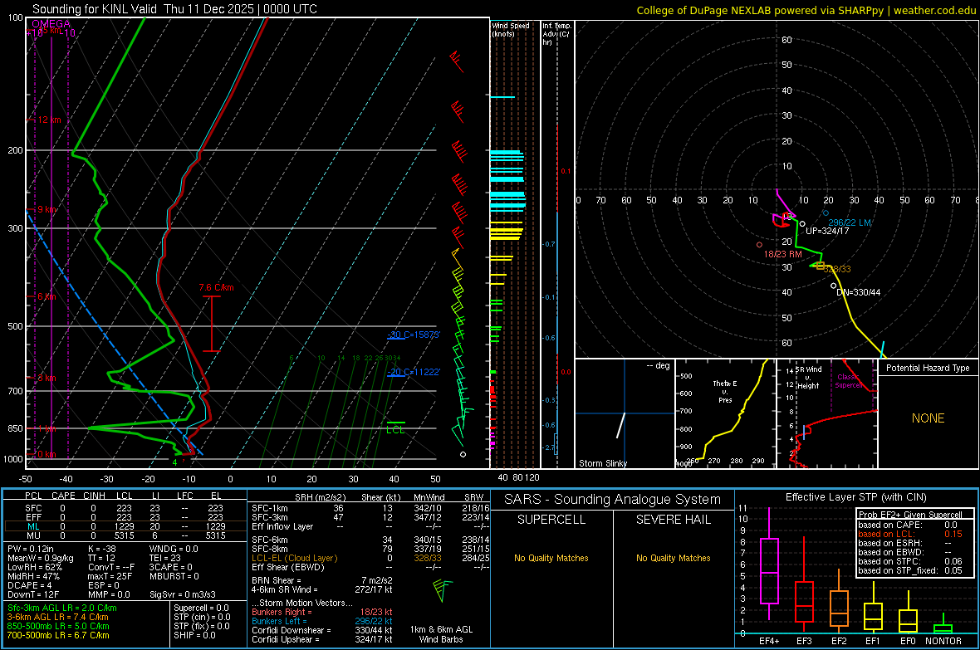Select the SFC parcel row

point(125,508)
